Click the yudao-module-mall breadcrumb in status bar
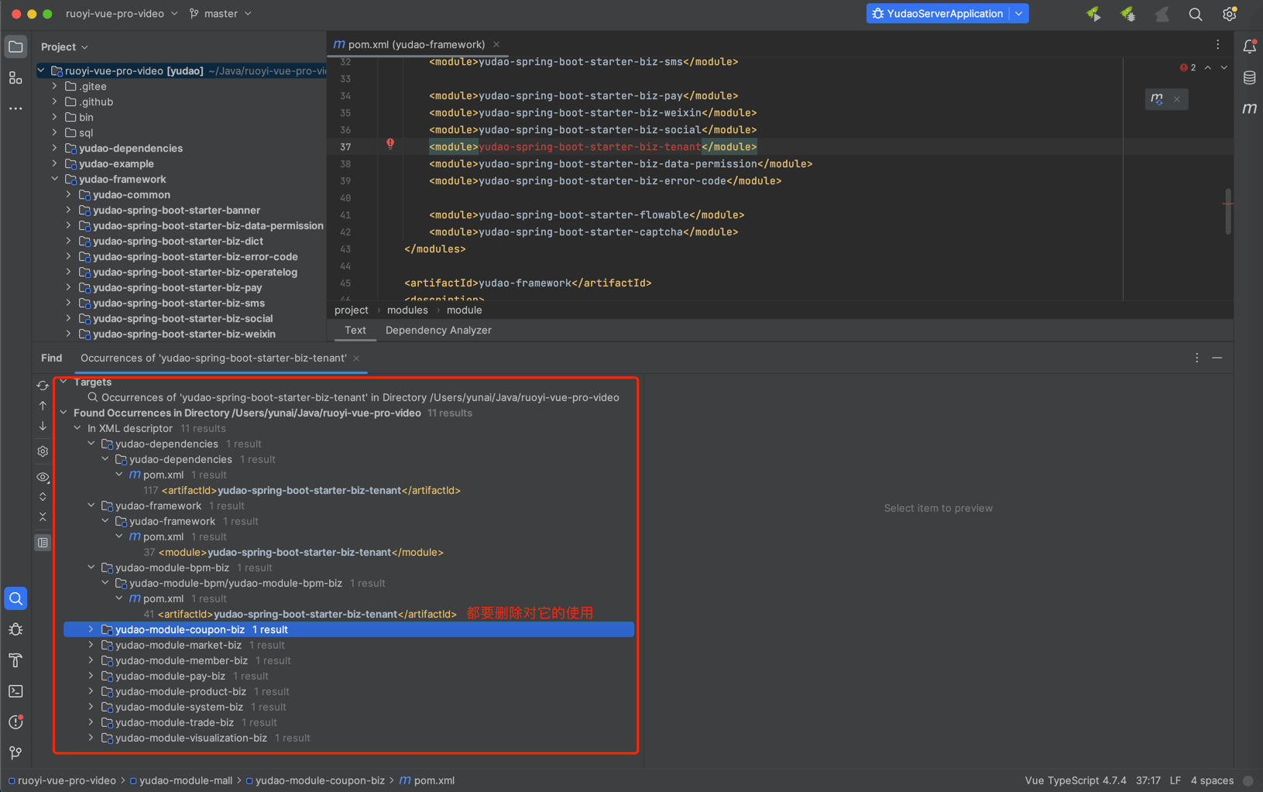Image resolution: width=1263 pixels, height=792 pixels. (185, 780)
